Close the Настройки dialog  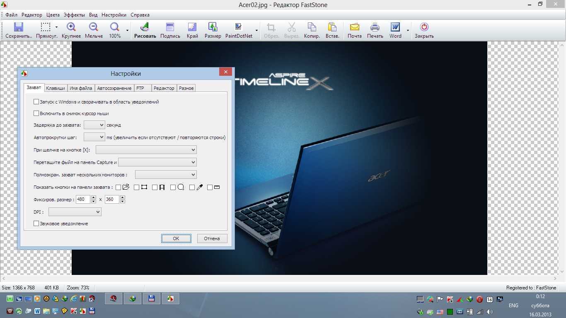tap(225, 72)
